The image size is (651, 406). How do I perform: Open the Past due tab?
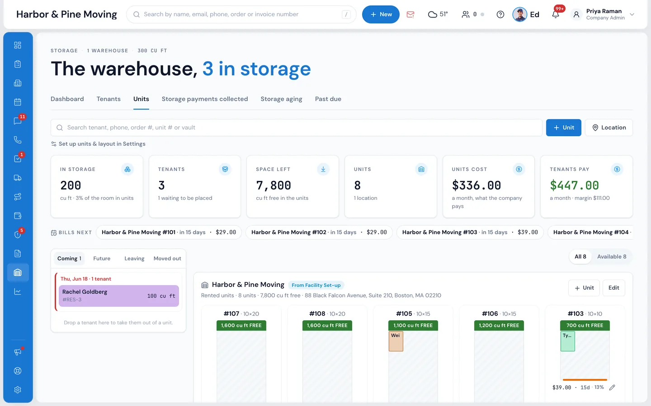[328, 99]
